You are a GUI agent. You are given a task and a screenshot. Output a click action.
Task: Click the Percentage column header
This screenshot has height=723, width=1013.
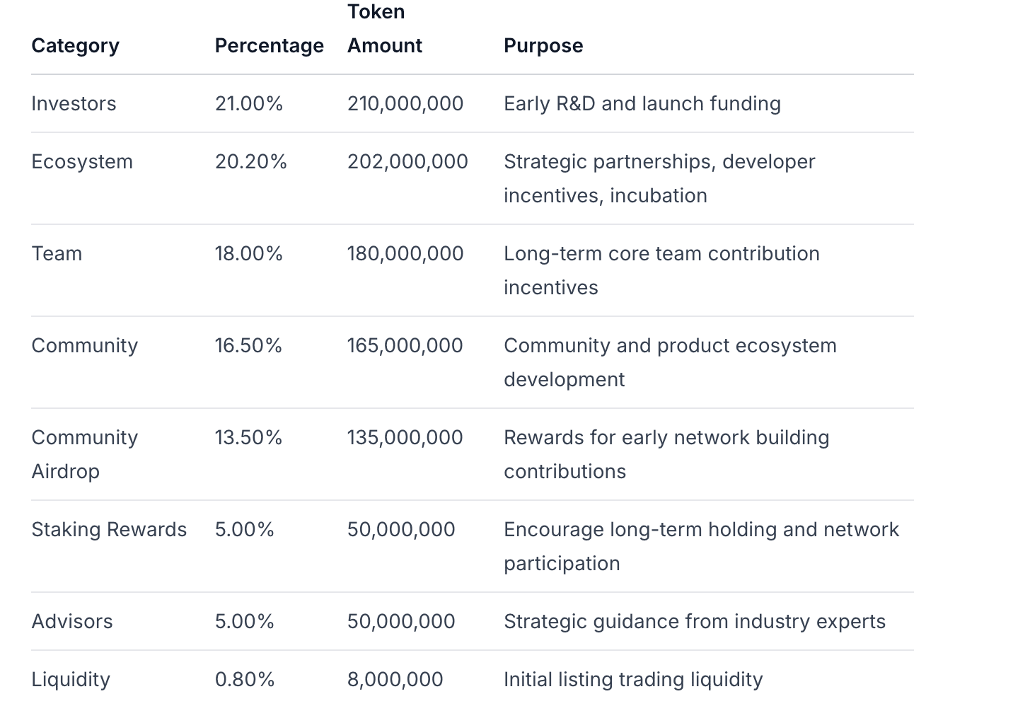pos(269,45)
